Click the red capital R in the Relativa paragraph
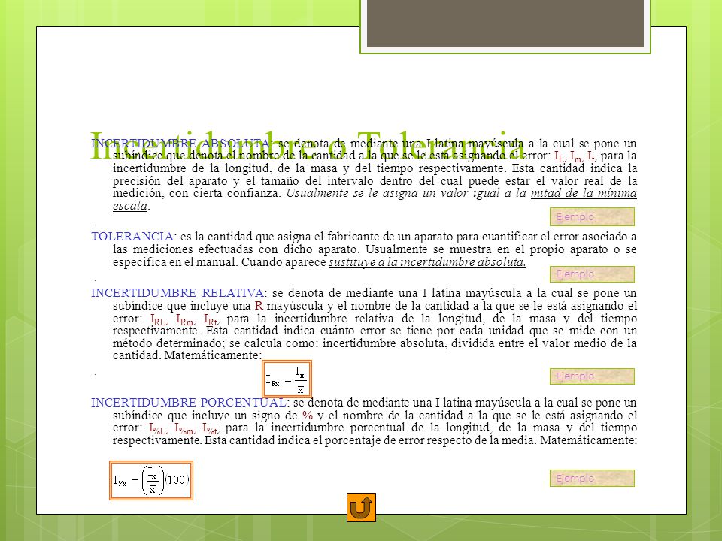The width and height of the screenshot is (722, 541). click(259, 306)
